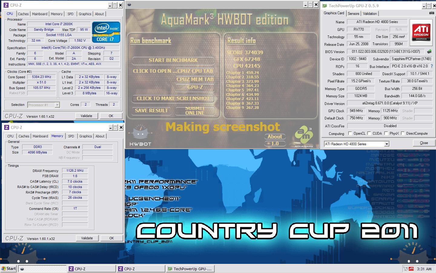
Task: Select Memory tab in top CPU-Z window
Action: (57, 14)
